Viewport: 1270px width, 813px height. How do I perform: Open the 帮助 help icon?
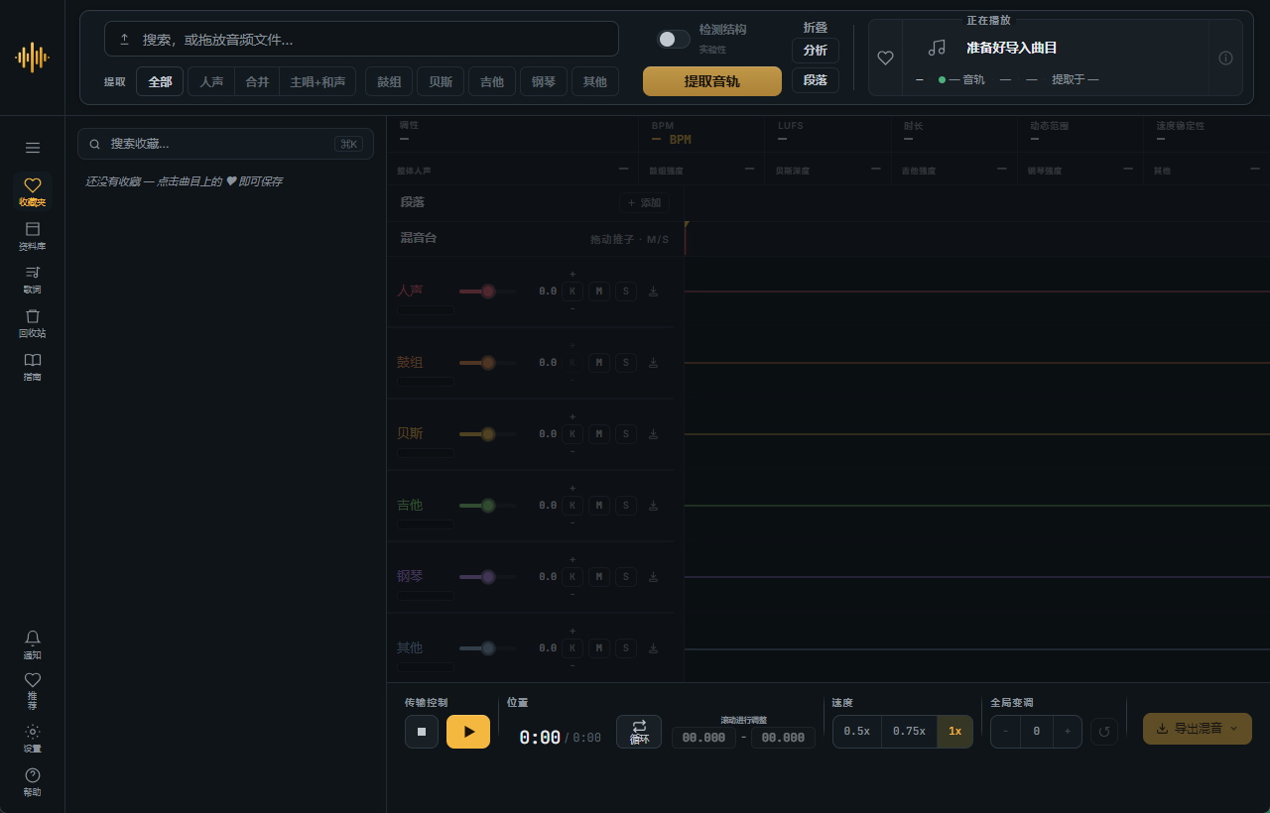click(x=33, y=781)
